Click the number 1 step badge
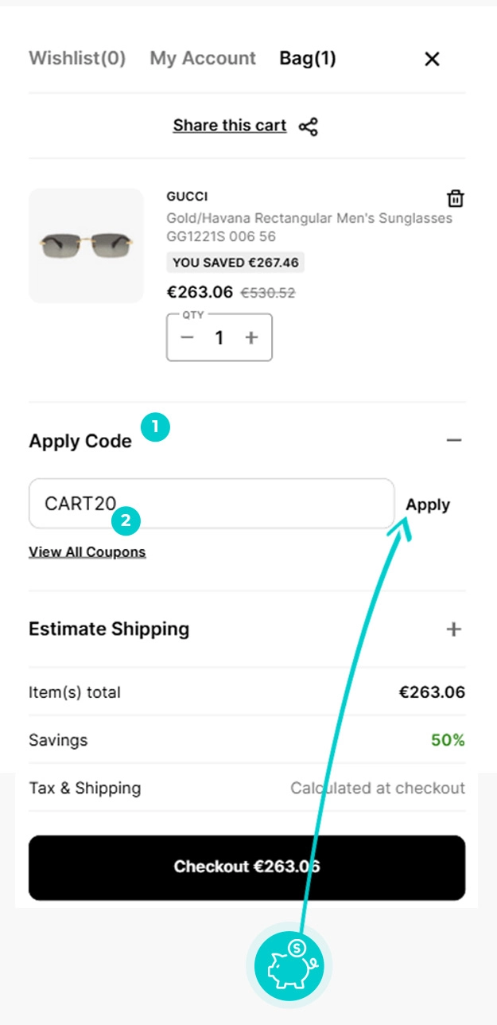Screen dimensions: 497x1025 [x=155, y=427]
